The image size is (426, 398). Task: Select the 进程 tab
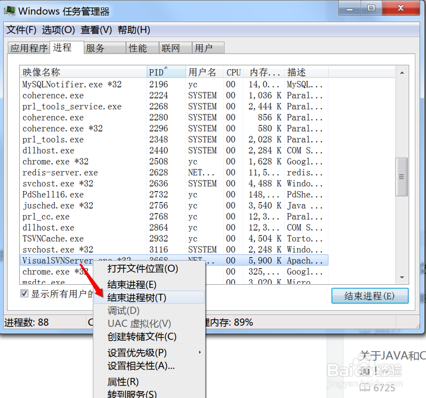[67, 48]
